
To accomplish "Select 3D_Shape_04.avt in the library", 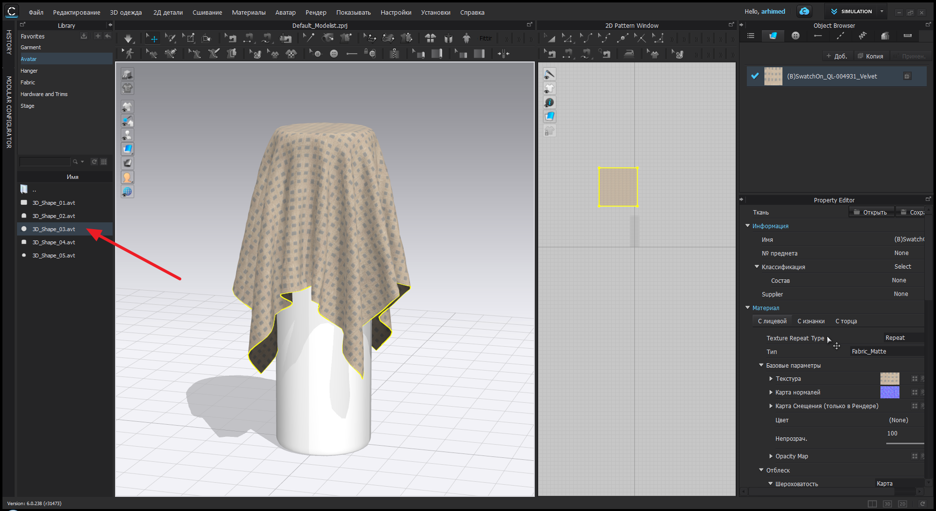I will tap(54, 242).
